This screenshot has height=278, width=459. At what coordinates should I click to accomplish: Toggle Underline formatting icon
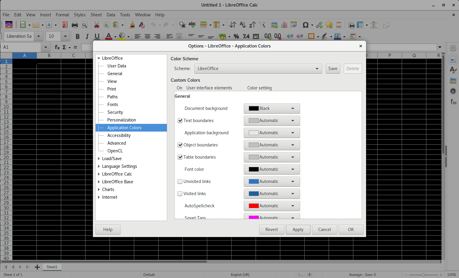(97, 36)
